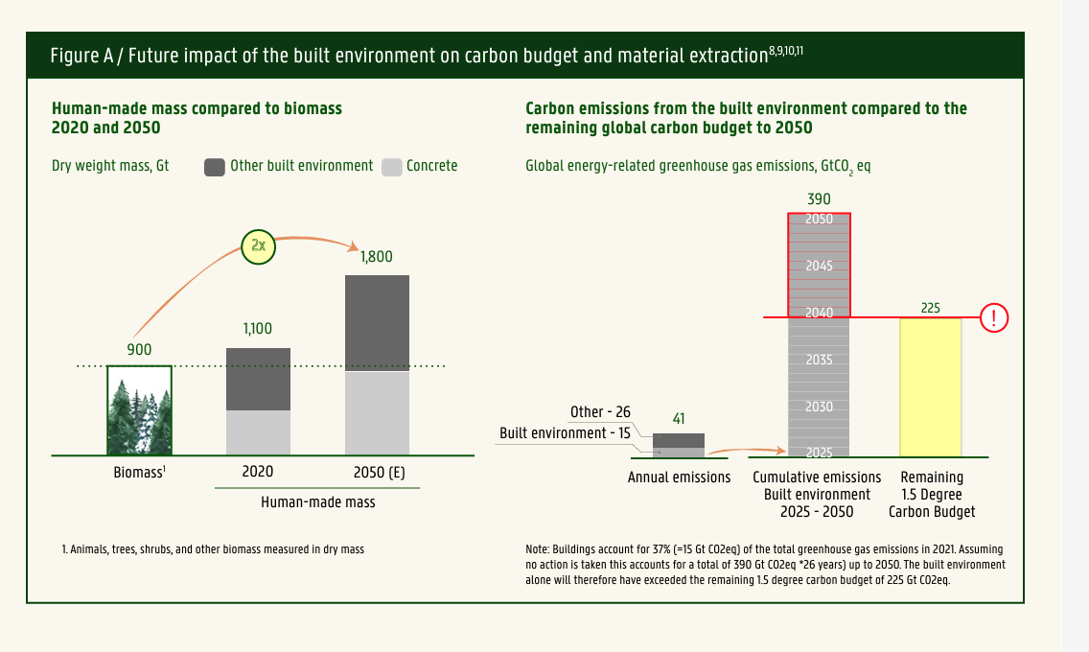Click the "2030" year label inside the bar
Image resolution: width=1089 pixels, height=652 pixels.
coord(819,407)
